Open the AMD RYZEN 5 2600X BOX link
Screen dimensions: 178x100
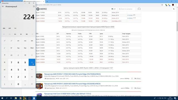click(72, 84)
